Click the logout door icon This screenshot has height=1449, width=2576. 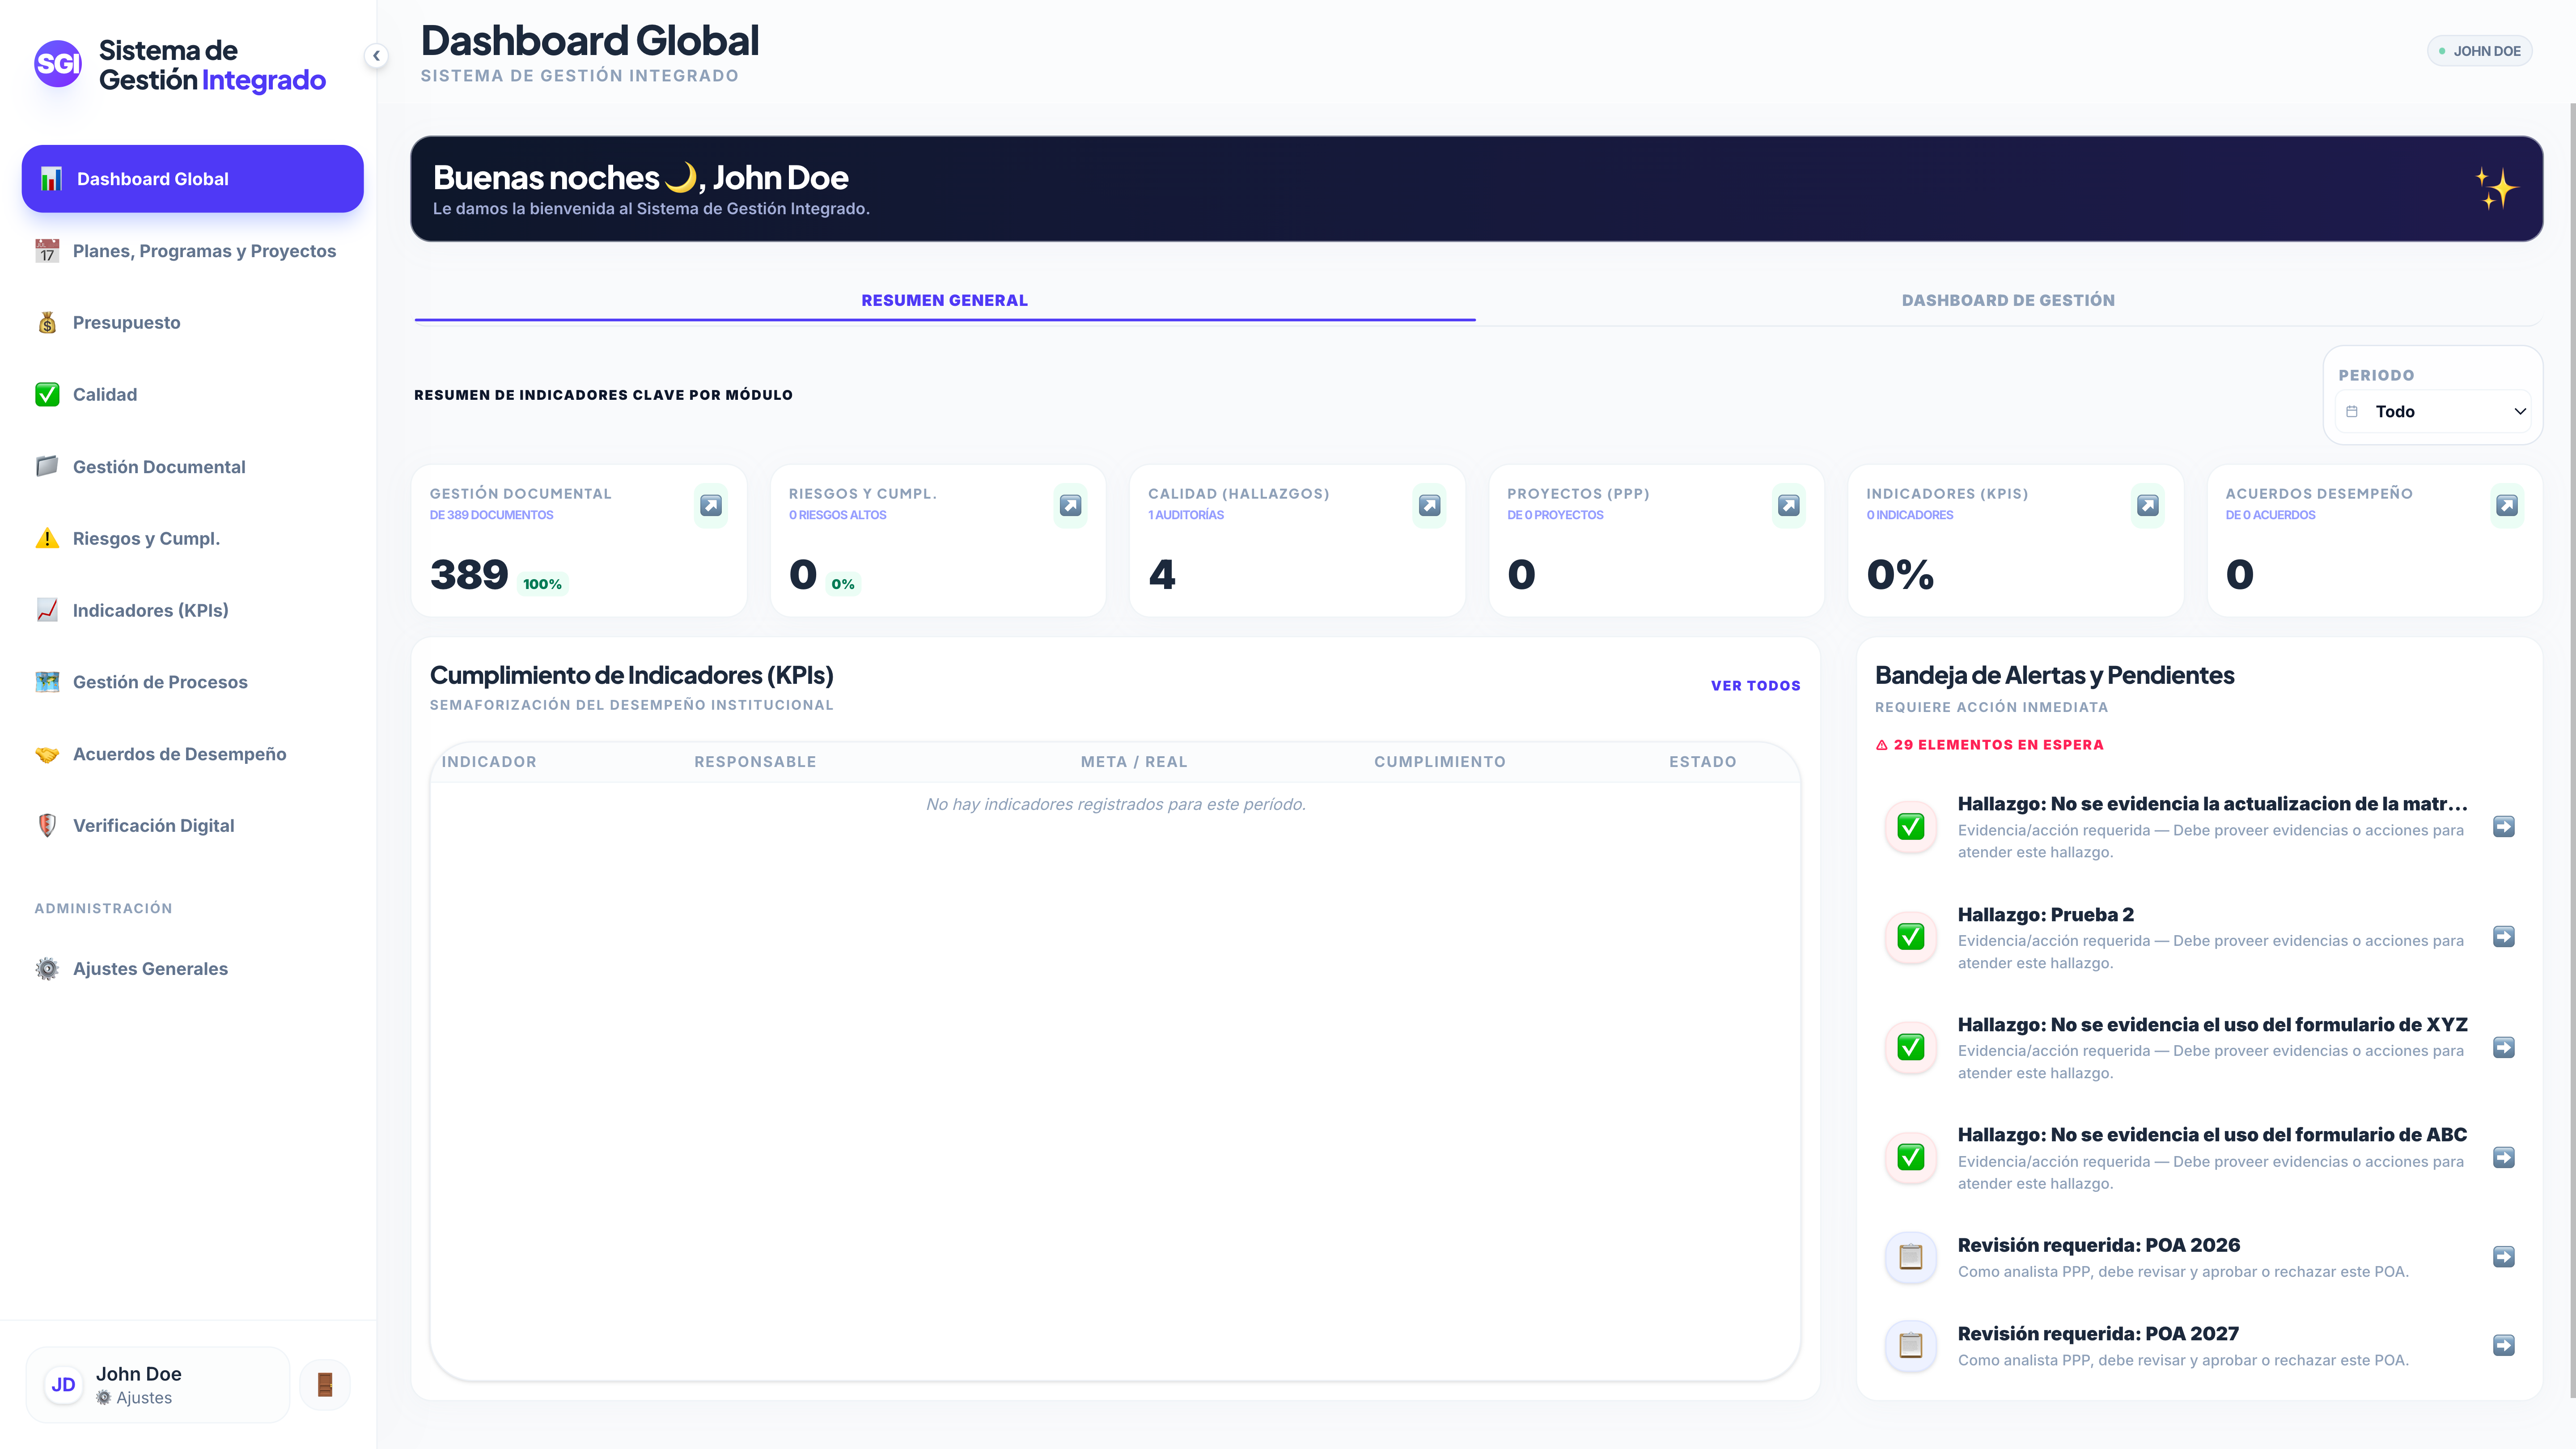[x=325, y=1385]
